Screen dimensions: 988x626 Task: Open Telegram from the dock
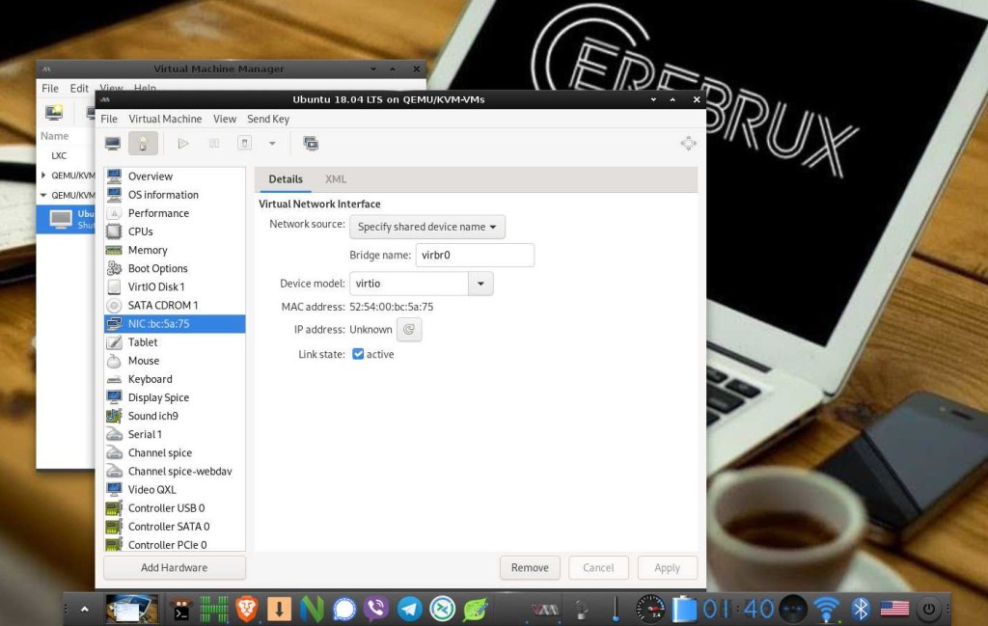[x=409, y=609]
